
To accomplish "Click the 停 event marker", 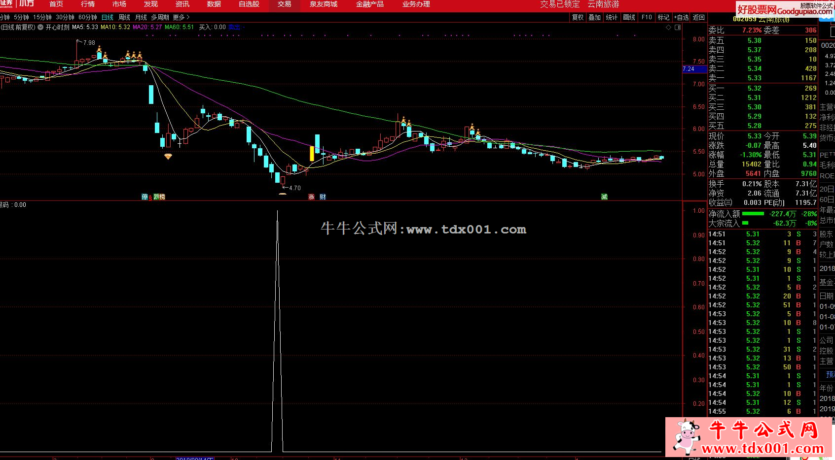I will pyautogui.click(x=145, y=197).
